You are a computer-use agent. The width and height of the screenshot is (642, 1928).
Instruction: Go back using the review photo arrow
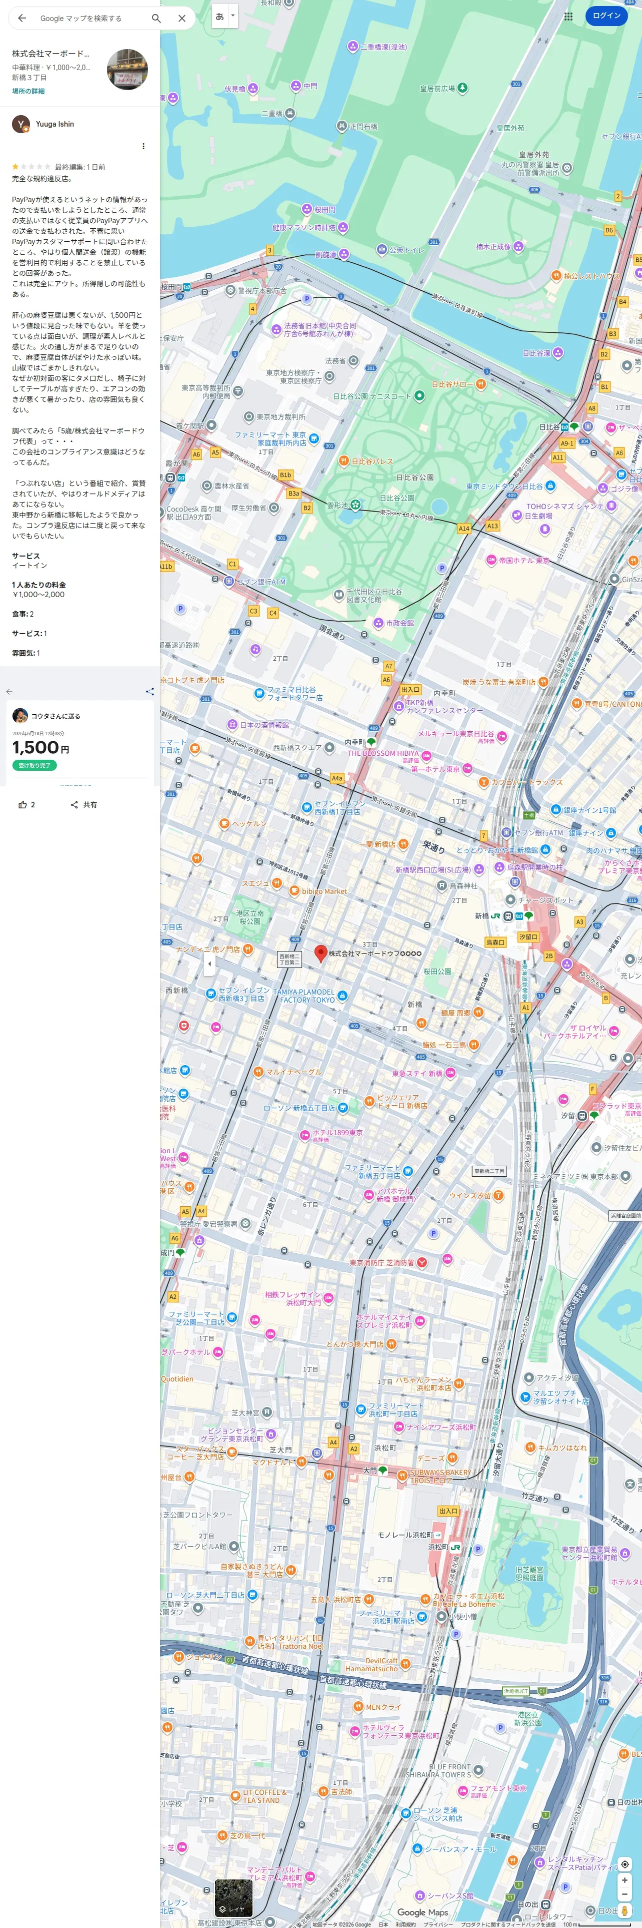pyautogui.click(x=9, y=692)
